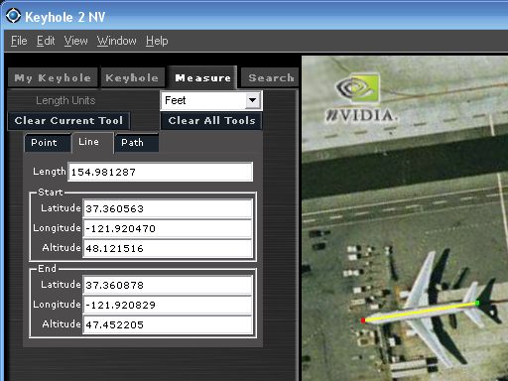
Task: Open the File menu
Action: (19, 41)
